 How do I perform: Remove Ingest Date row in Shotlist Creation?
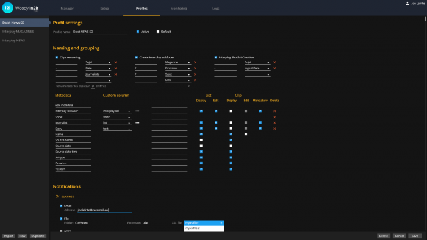coord(274,68)
